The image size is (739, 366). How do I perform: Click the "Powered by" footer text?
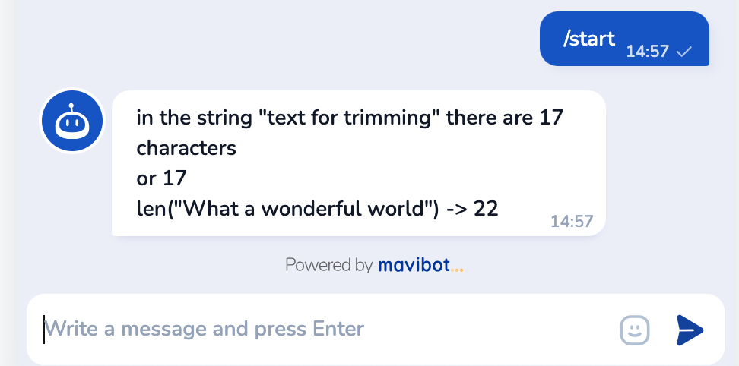click(328, 265)
